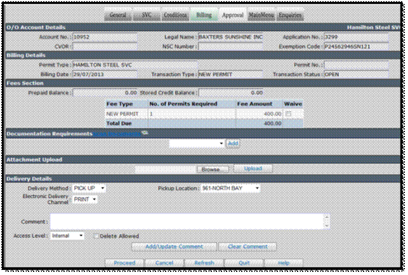Go to the Approval tab
The width and height of the screenshot is (408, 275).
click(233, 15)
